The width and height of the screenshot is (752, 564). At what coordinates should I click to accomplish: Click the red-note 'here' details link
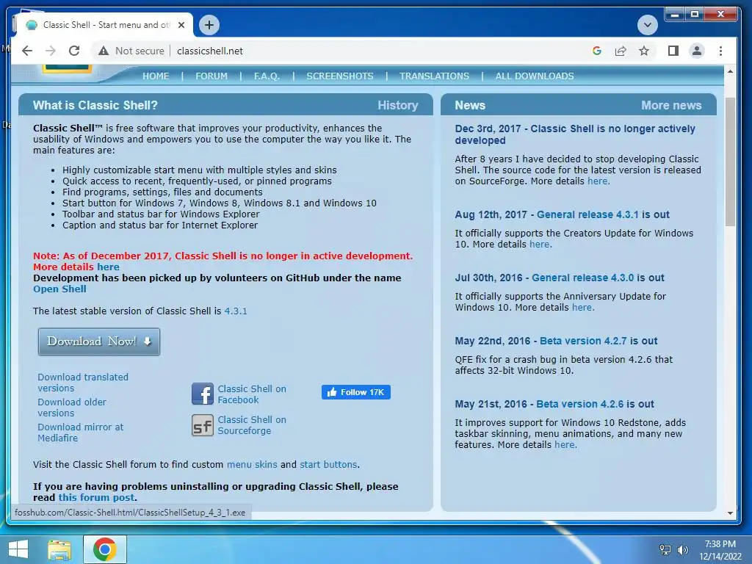coord(109,267)
